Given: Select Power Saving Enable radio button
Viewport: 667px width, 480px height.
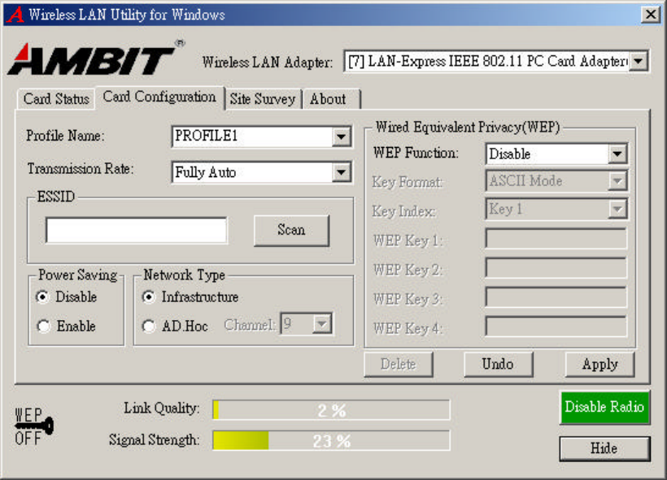Looking at the screenshot, I should 43,326.
